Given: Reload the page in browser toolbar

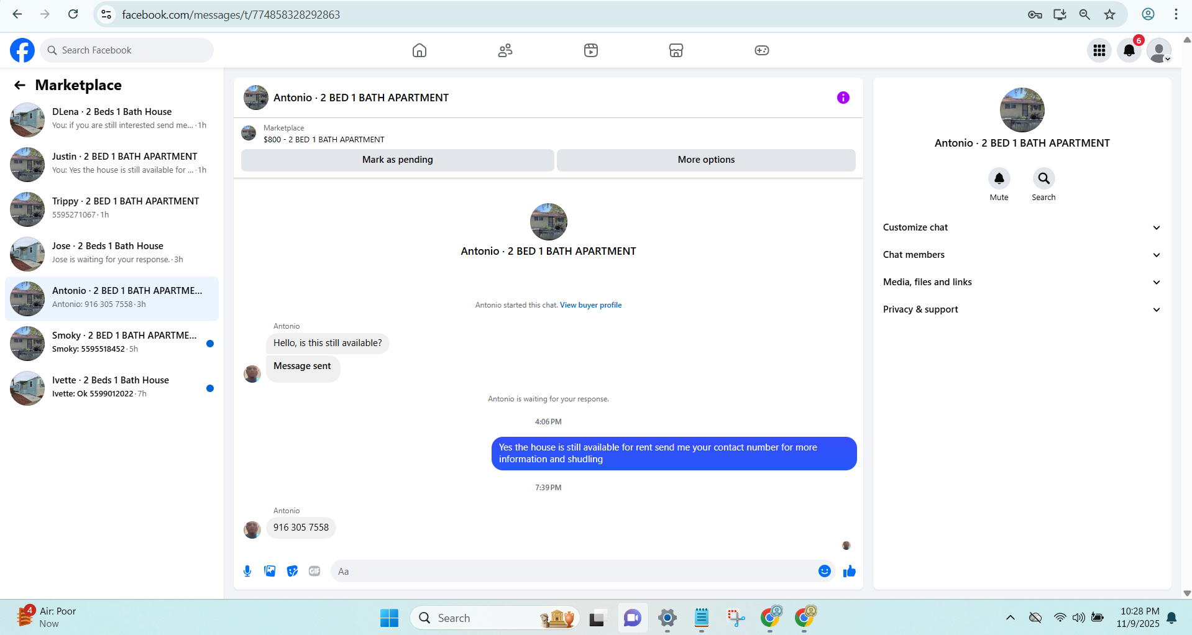Looking at the screenshot, I should tap(73, 14).
